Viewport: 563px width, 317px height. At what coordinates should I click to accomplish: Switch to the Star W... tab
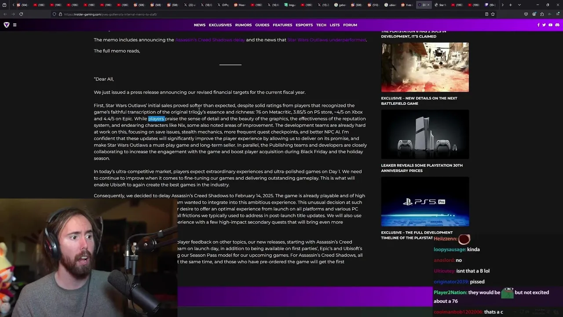[441, 5]
